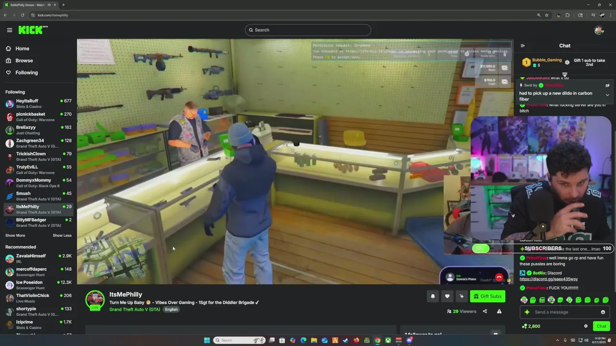Screen dimensions: 616x346
Task: Expand the pinned message chevron
Action: 607,95
